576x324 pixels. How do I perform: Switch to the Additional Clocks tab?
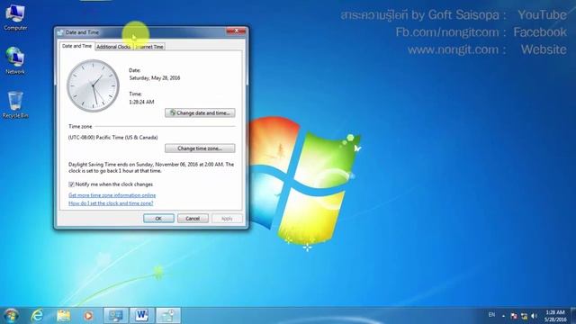tap(113, 47)
